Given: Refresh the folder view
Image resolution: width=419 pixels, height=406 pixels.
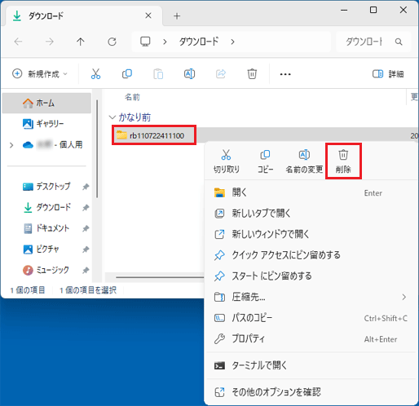Looking at the screenshot, I should tap(112, 42).
